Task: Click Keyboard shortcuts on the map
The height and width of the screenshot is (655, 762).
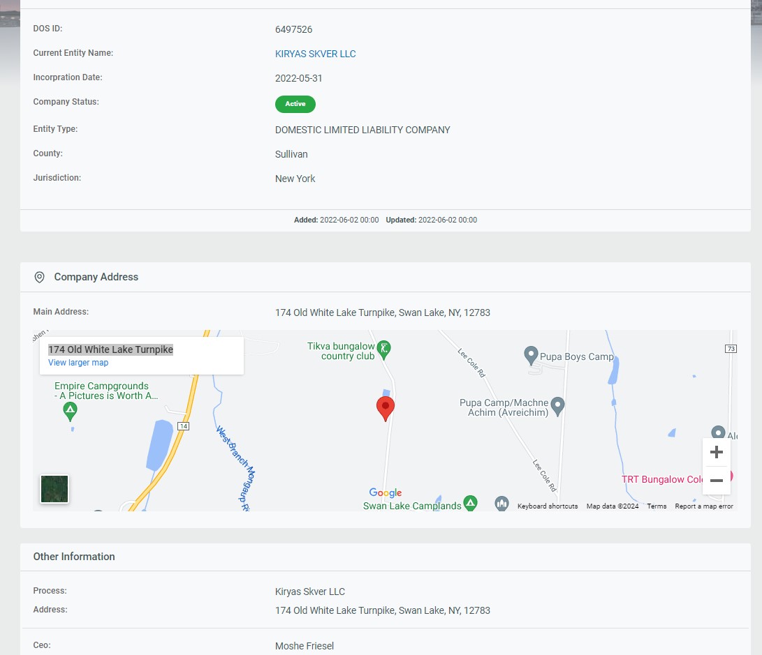Action: [548, 506]
